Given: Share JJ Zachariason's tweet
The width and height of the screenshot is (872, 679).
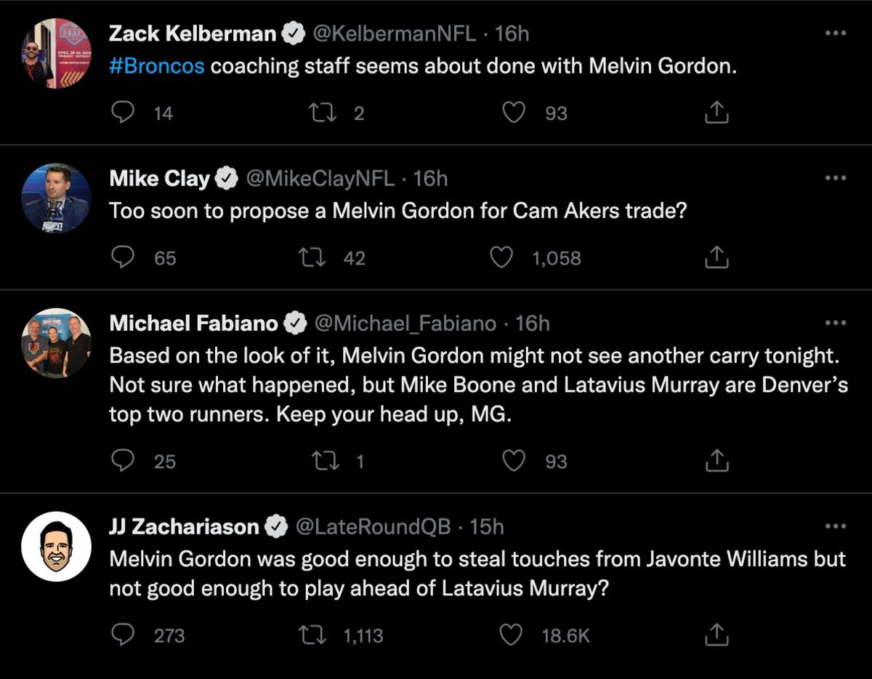Looking at the screenshot, I should (716, 635).
